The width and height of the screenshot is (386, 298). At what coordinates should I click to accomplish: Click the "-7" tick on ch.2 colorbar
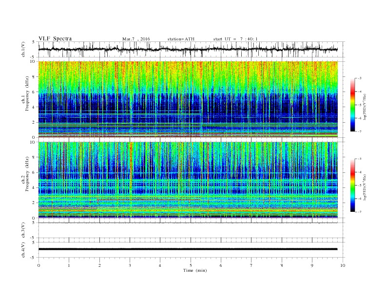point(360,212)
